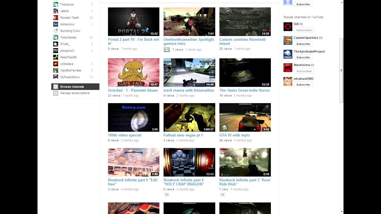Click verified badge next to IGN

click(301, 24)
